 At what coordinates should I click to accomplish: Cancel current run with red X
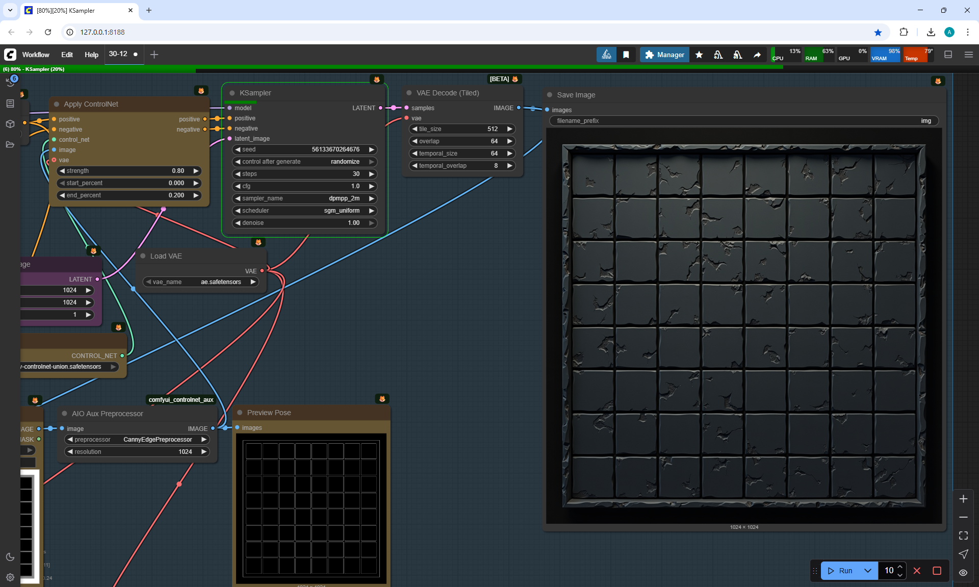pyautogui.click(x=917, y=571)
